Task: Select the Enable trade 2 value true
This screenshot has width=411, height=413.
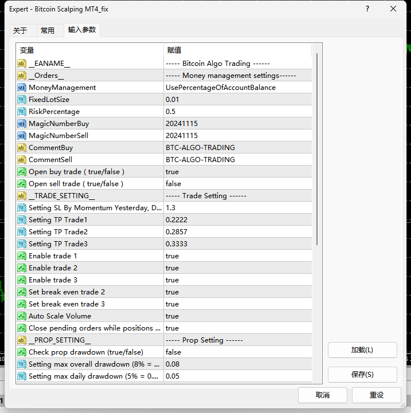Action: [172, 268]
